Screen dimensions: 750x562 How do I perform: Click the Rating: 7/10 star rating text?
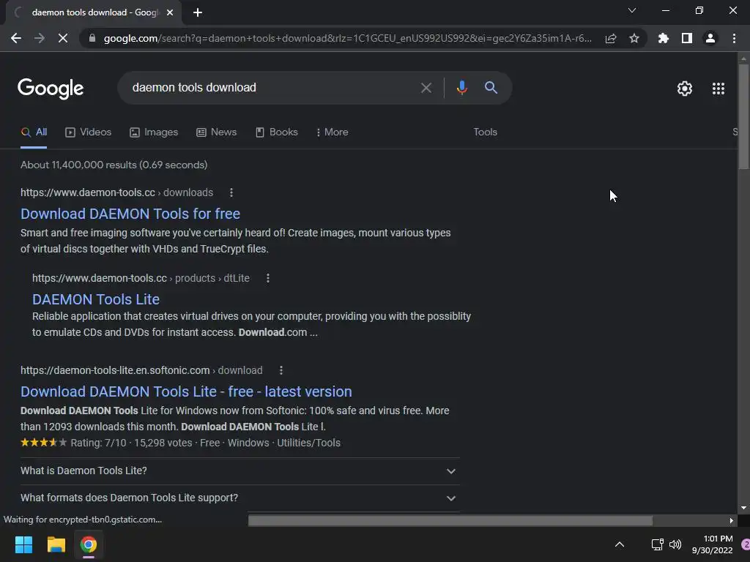pyautogui.click(x=100, y=443)
